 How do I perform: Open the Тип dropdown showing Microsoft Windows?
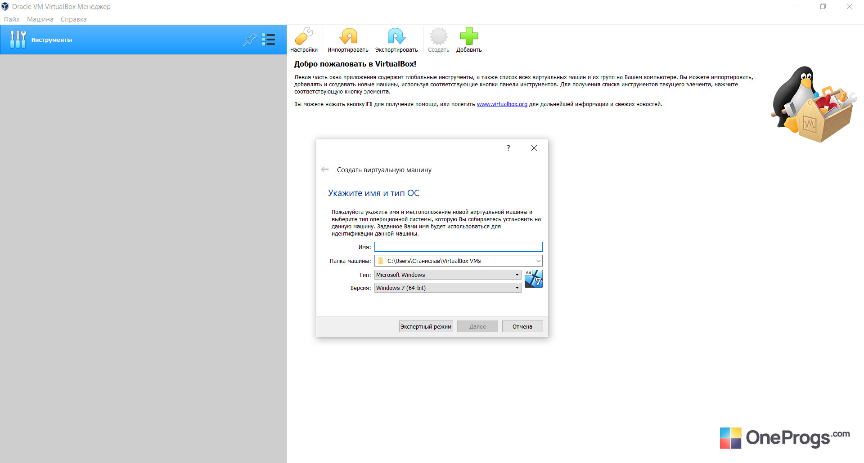coord(448,275)
